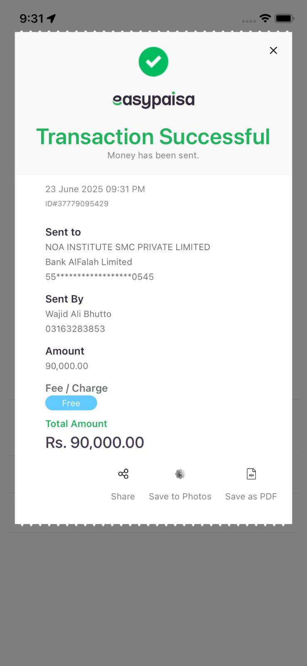This screenshot has width=307, height=666.
Task: Tap the blue Free fee badge
Action: (x=71, y=403)
